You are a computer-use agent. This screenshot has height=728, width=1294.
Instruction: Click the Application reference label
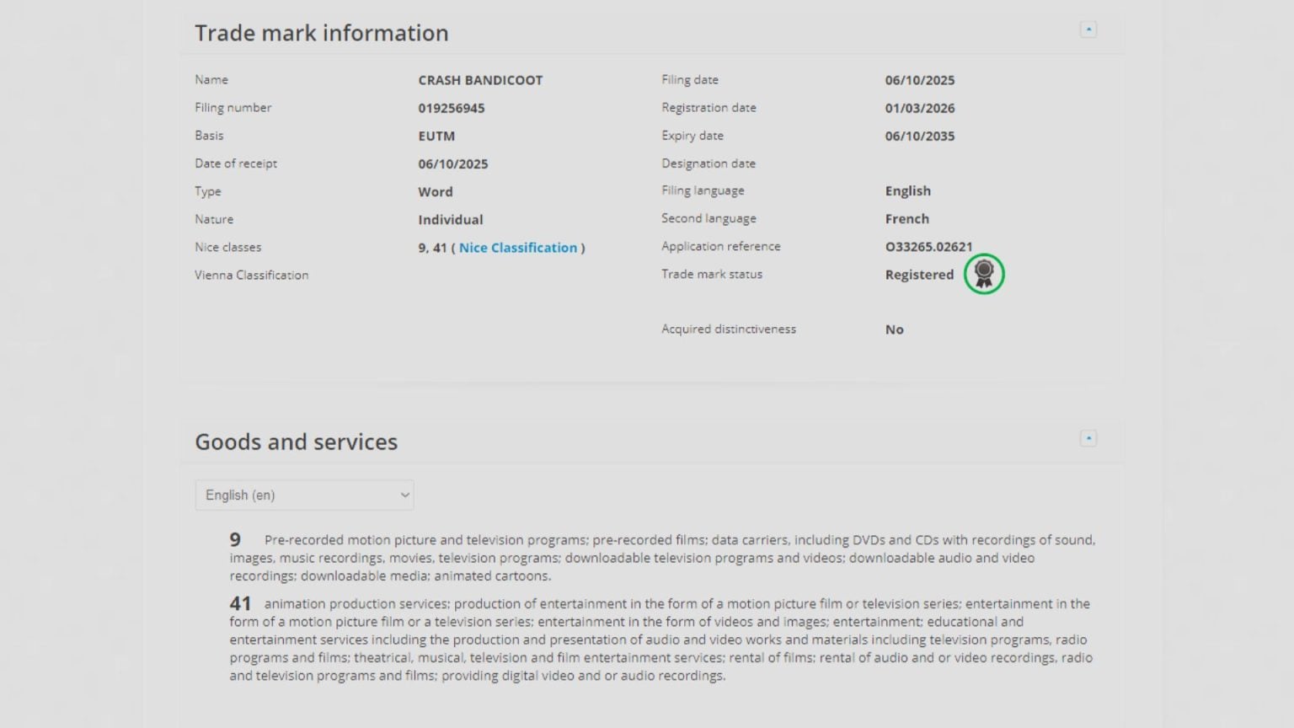721,246
